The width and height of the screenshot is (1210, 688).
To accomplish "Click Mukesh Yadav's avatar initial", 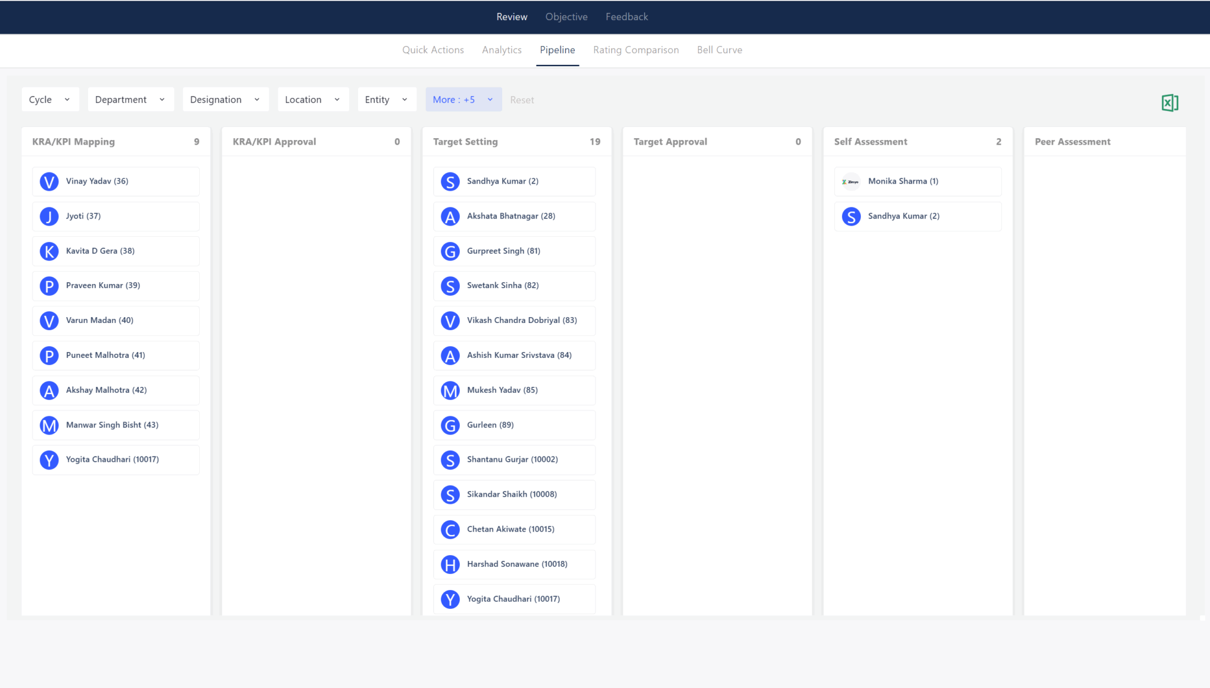I will coord(450,390).
